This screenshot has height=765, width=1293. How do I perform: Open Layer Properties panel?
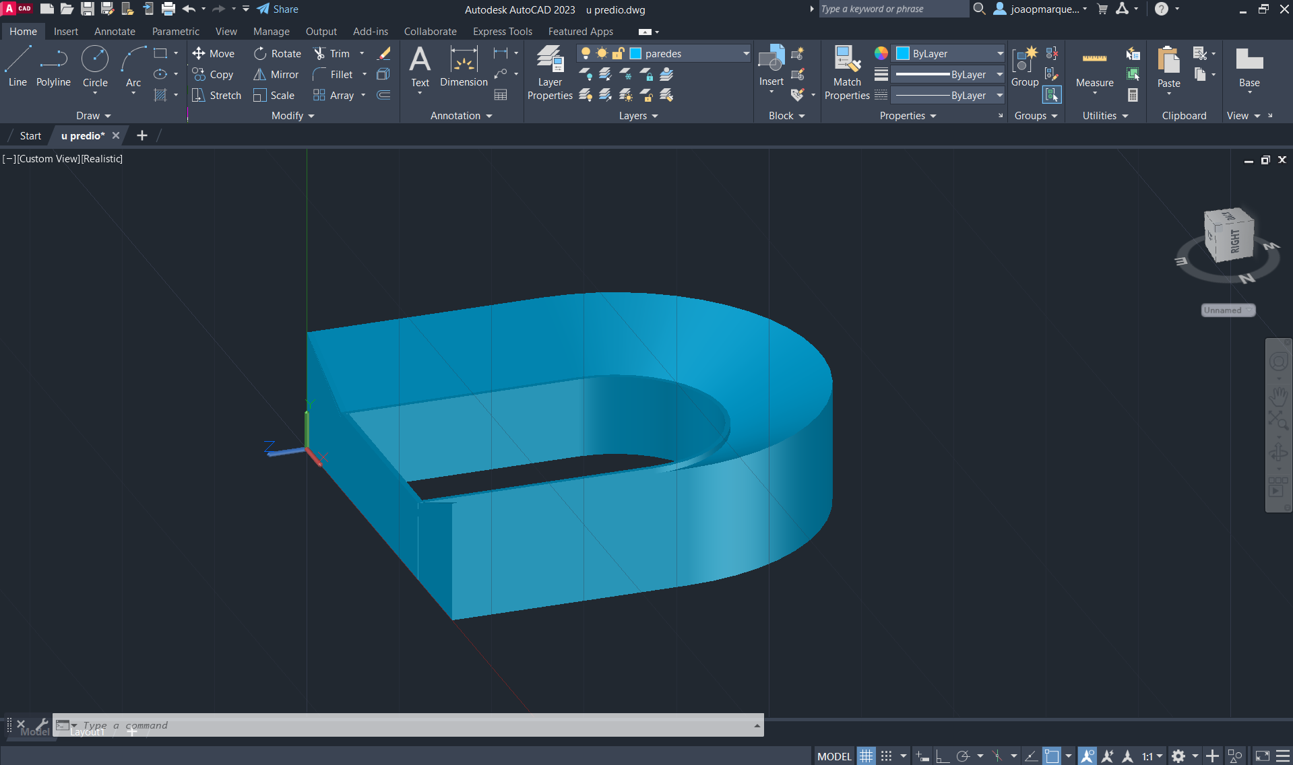[550, 73]
